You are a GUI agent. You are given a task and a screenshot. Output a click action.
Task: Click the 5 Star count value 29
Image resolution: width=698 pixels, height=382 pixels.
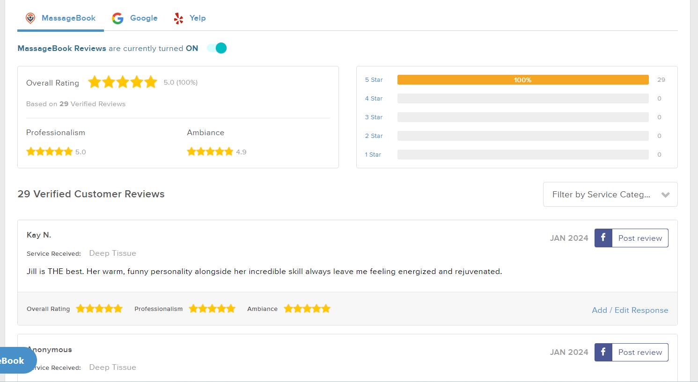click(x=661, y=80)
